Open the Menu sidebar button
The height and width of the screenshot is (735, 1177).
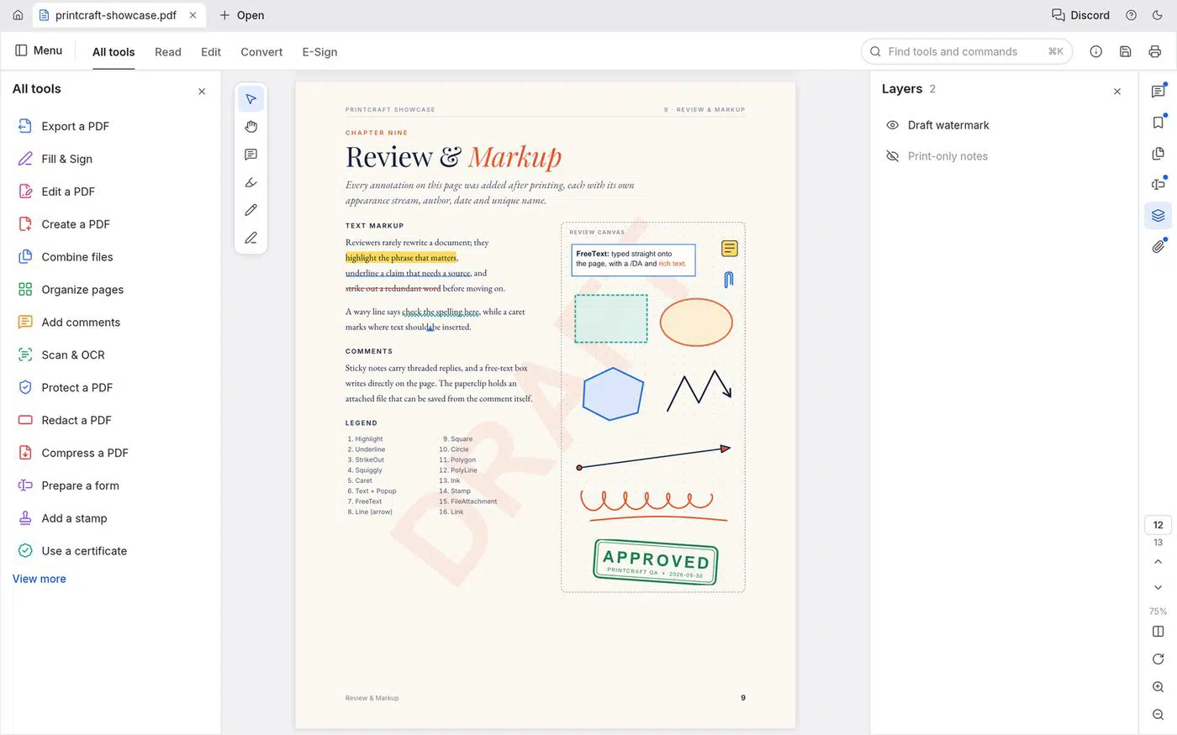(x=39, y=50)
